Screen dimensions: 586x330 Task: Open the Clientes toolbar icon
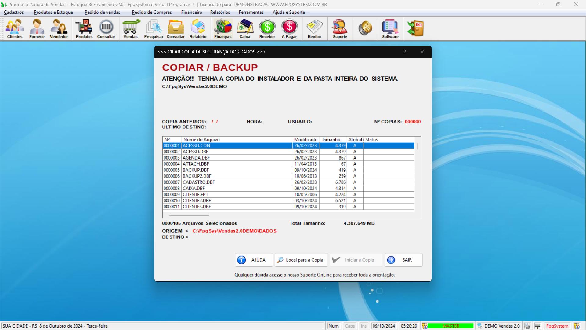pyautogui.click(x=15, y=29)
